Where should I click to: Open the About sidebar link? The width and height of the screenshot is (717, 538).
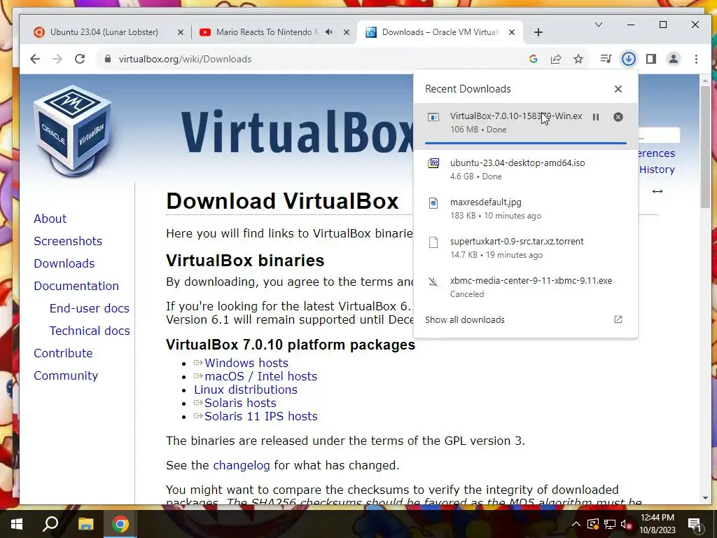(50, 219)
